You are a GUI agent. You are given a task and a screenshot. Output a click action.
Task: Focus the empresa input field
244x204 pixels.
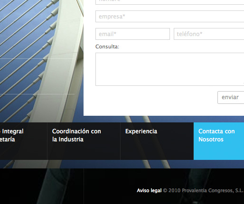pyautogui.click(x=170, y=17)
